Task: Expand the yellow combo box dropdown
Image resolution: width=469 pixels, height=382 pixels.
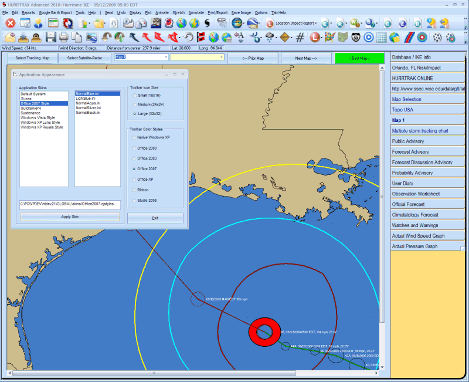Action: point(221,58)
